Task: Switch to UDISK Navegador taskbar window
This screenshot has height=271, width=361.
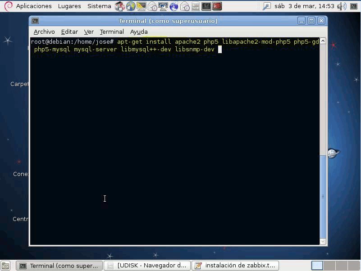Action: coord(147,266)
